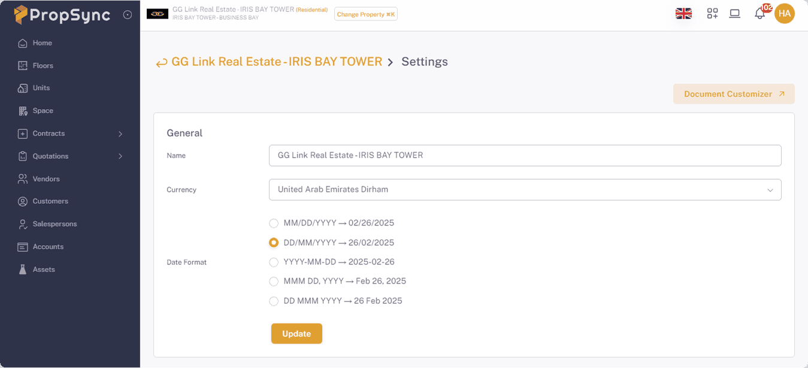Click the back arrow icon beside breadcrumb

[161, 63]
